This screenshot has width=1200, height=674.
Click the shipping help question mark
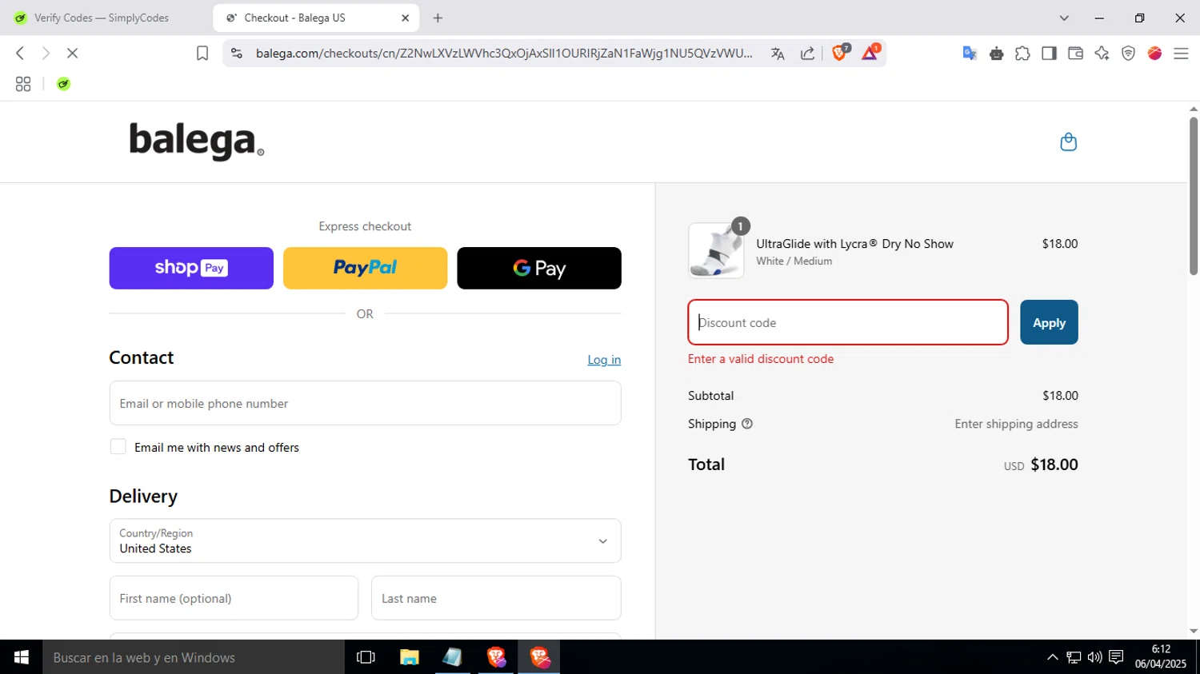pyautogui.click(x=747, y=424)
